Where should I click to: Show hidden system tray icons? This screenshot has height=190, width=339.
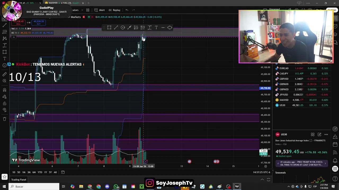(289, 187)
